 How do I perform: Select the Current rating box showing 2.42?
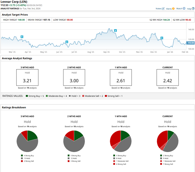[x=167, y=77]
